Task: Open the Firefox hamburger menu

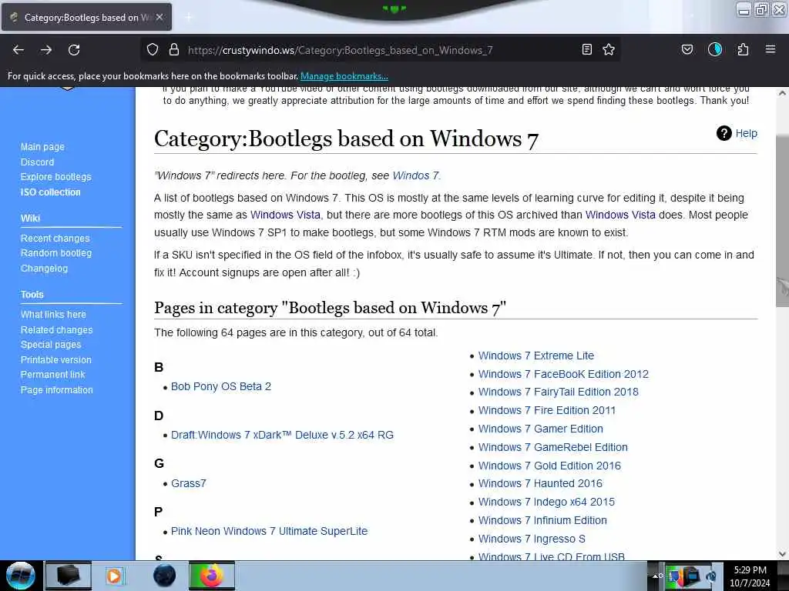Action: tap(771, 50)
